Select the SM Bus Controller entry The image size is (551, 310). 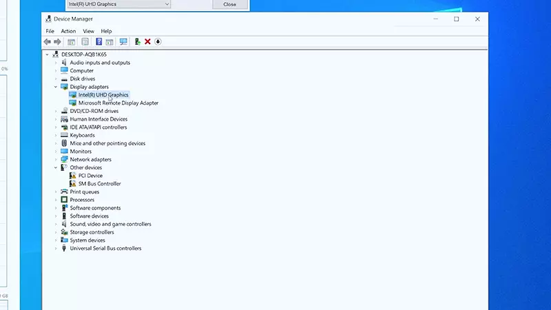pos(99,184)
